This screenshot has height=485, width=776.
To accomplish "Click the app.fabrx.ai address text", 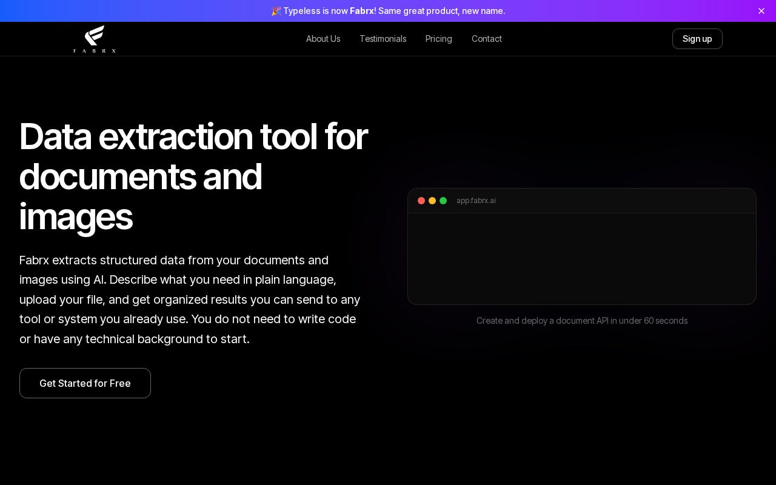I will pos(476,201).
